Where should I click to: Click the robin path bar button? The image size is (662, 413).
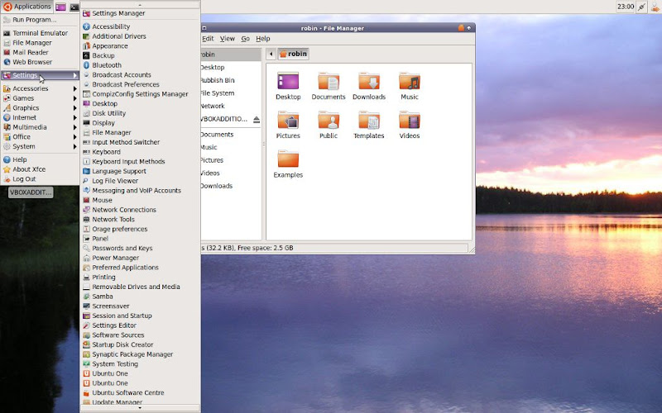293,54
